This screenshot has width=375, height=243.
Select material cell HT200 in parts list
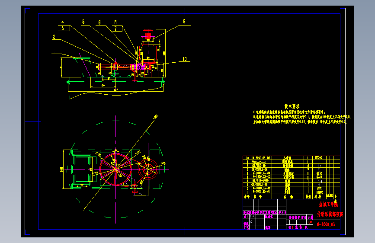coord(319,158)
